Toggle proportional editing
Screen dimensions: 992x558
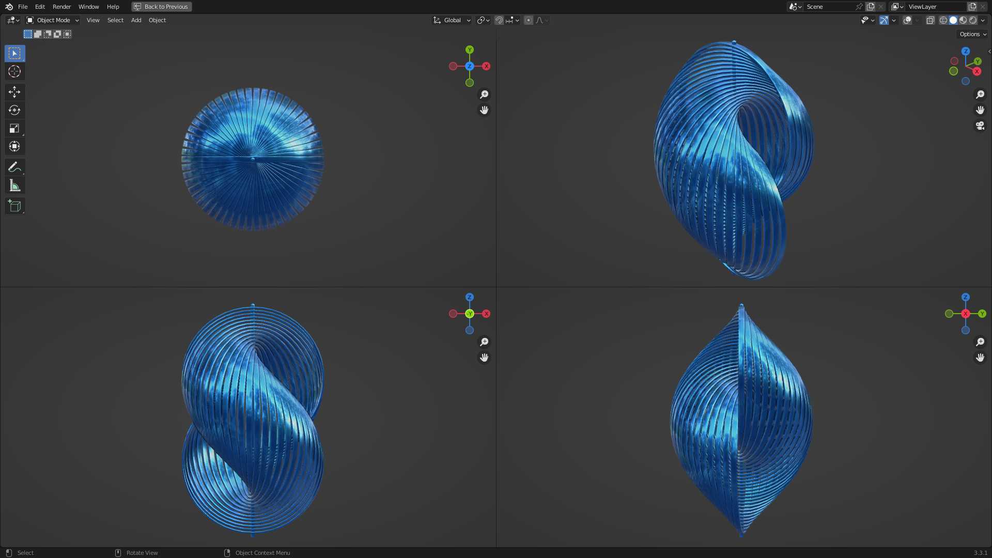click(x=529, y=20)
